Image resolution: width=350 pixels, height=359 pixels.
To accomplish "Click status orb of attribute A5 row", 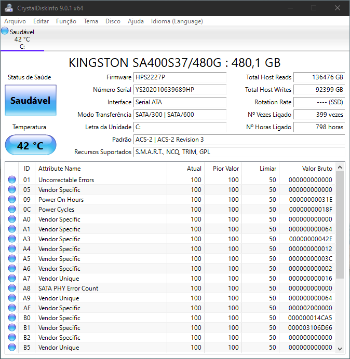I will (12, 258).
